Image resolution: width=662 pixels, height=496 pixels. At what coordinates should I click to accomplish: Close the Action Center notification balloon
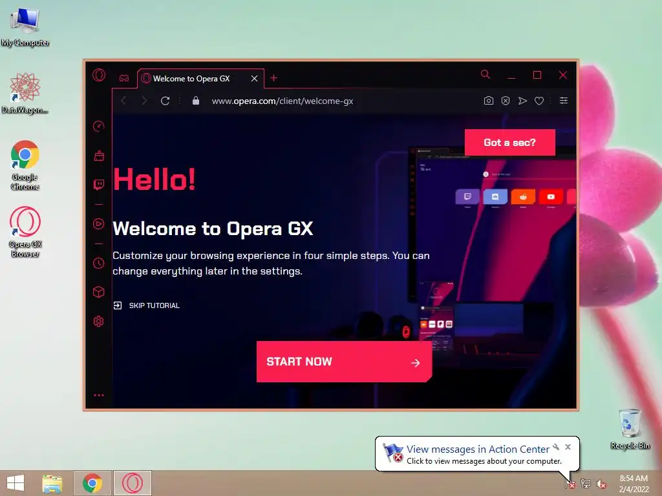[568, 447]
